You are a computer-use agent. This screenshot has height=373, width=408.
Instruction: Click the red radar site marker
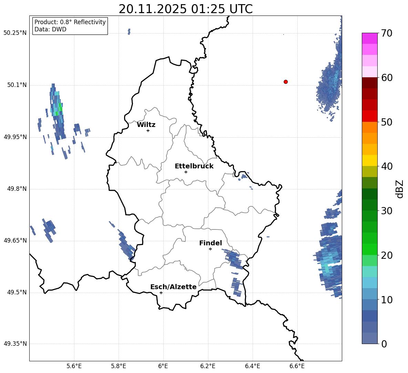[286, 82]
